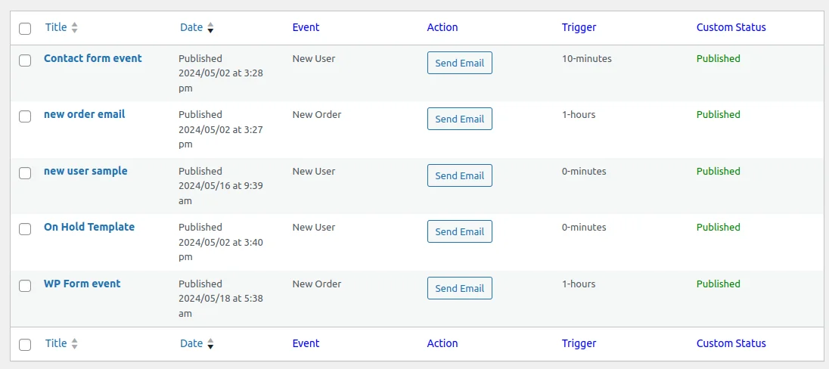Open the On Hold Template entry
The width and height of the screenshot is (829, 369).
[88, 227]
